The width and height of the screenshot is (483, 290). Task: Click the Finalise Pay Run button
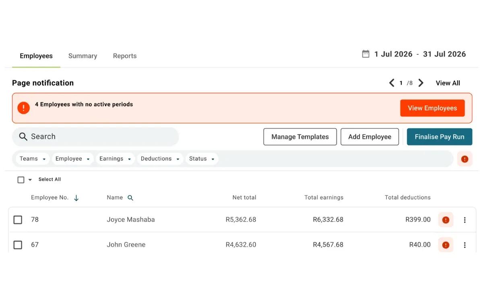(x=440, y=137)
